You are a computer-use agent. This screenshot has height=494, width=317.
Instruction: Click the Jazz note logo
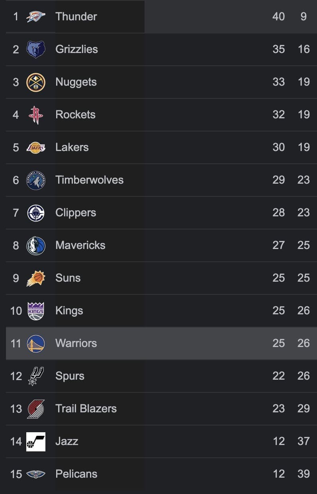pos(36,441)
